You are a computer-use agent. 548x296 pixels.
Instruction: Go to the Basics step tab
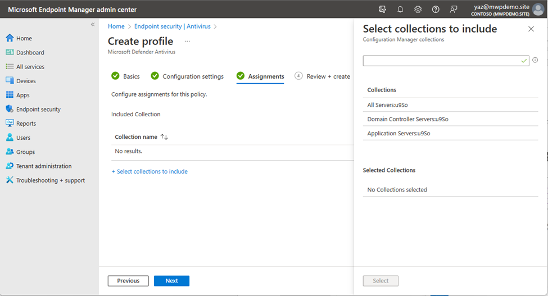pyautogui.click(x=131, y=76)
